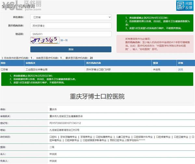This screenshot has width=195, height=164.
Task: Click the 验证码 input field
Action: [71, 34]
